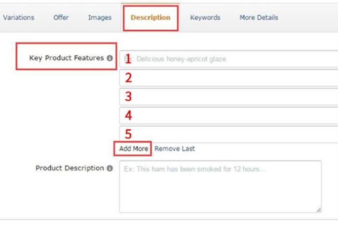Switch to the Offer tab

(61, 17)
